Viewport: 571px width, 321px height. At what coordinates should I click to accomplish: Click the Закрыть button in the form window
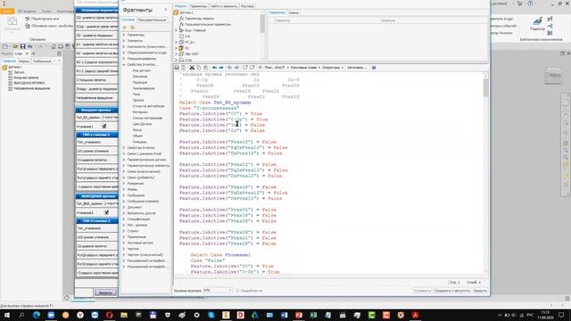[105, 292]
